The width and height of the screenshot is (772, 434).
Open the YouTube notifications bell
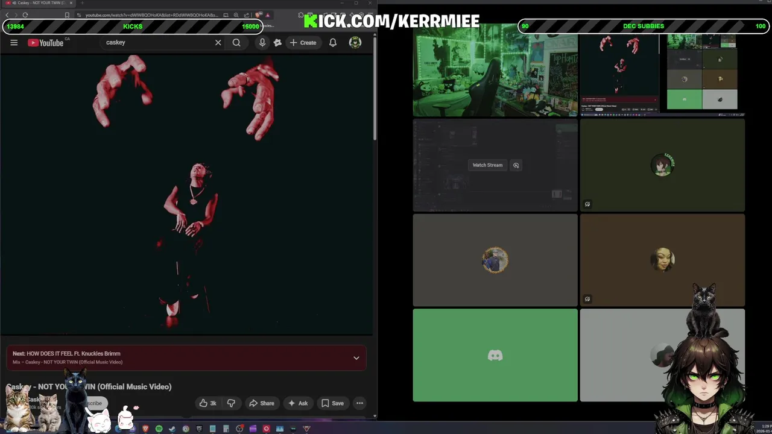333,43
